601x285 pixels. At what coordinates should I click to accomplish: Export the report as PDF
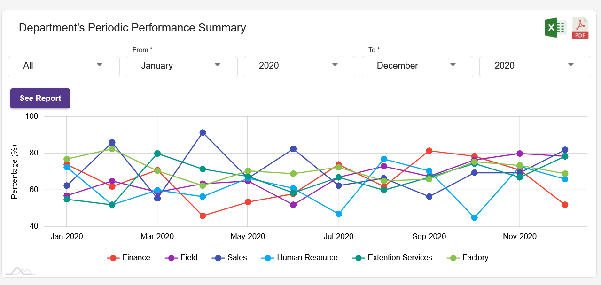point(580,28)
